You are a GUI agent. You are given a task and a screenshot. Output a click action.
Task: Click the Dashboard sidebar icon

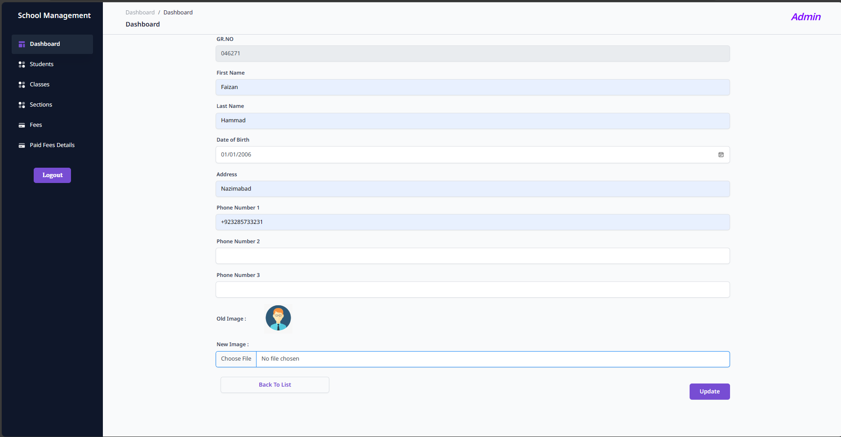tap(22, 44)
